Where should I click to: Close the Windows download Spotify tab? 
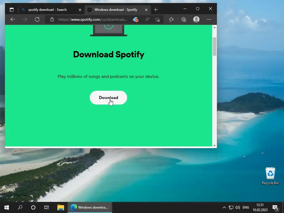pyautogui.click(x=146, y=10)
